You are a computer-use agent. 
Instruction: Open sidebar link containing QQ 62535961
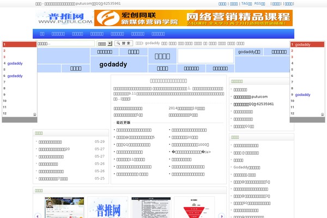pyautogui.click(x=253, y=104)
